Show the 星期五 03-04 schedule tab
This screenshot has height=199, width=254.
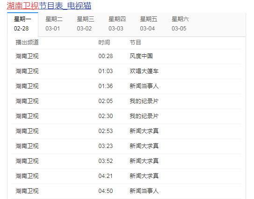tap(149, 24)
